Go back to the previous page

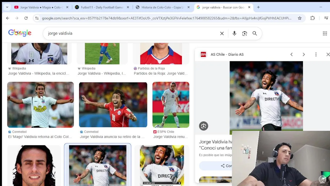8,18
